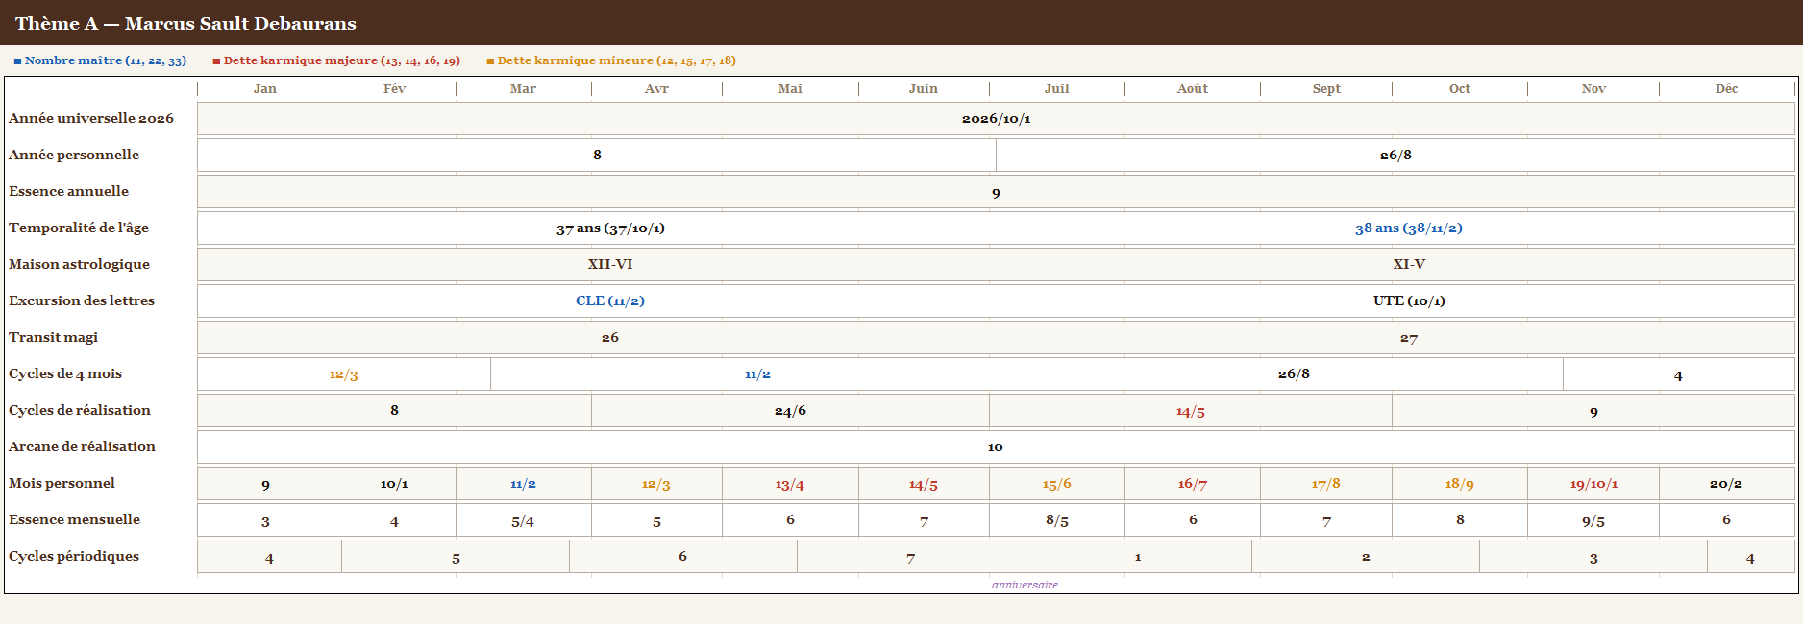This screenshot has height=624, width=1803.
Task: Click the '19/10/1' Mois personnel cell
Action: click(1593, 484)
